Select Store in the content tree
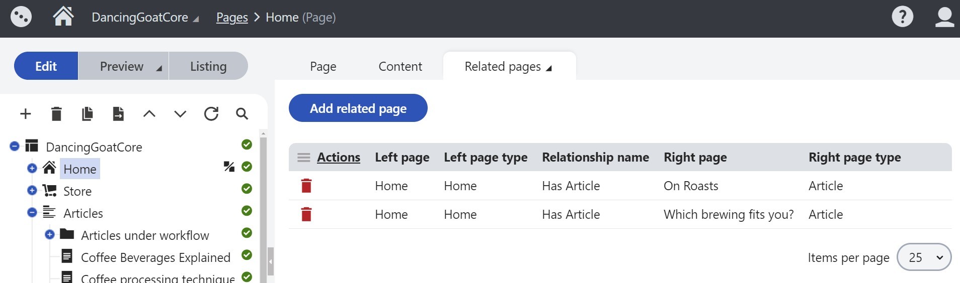 click(x=77, y=191)
